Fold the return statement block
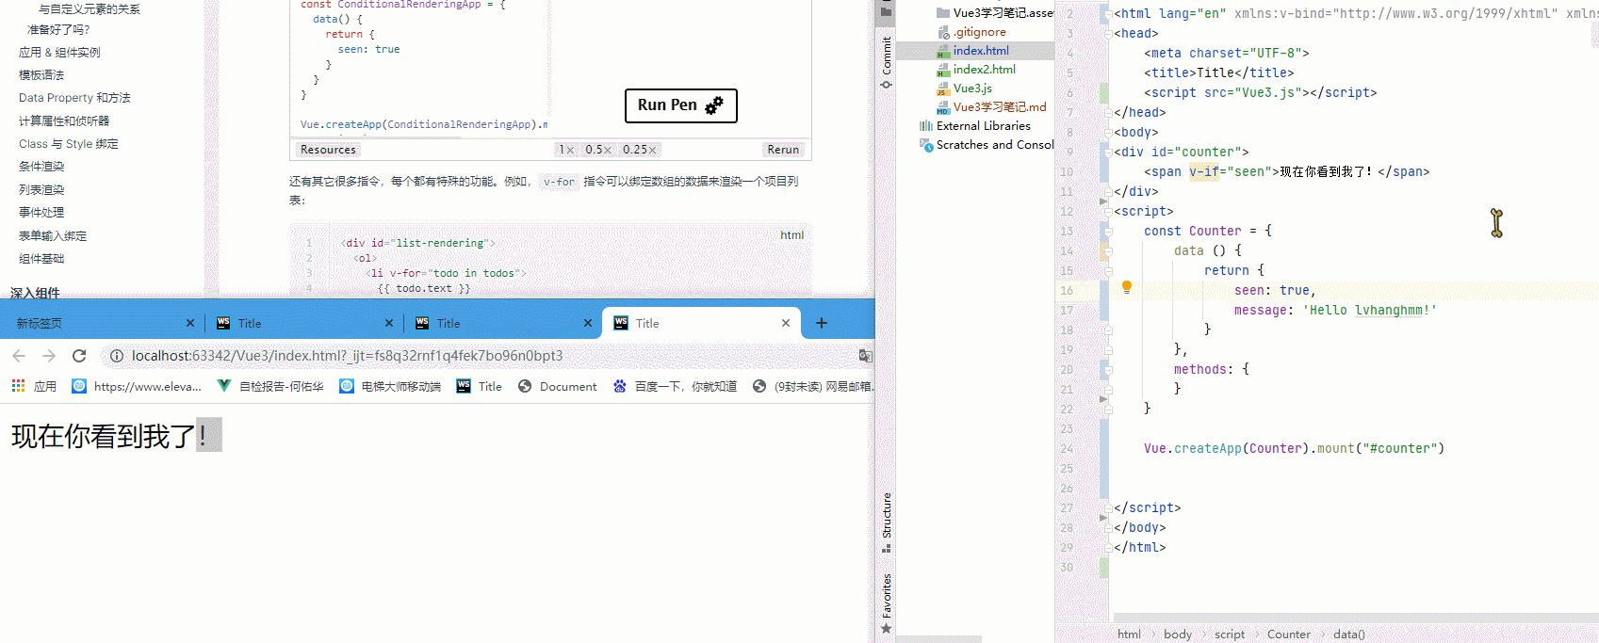 [x=1108, y=270]
